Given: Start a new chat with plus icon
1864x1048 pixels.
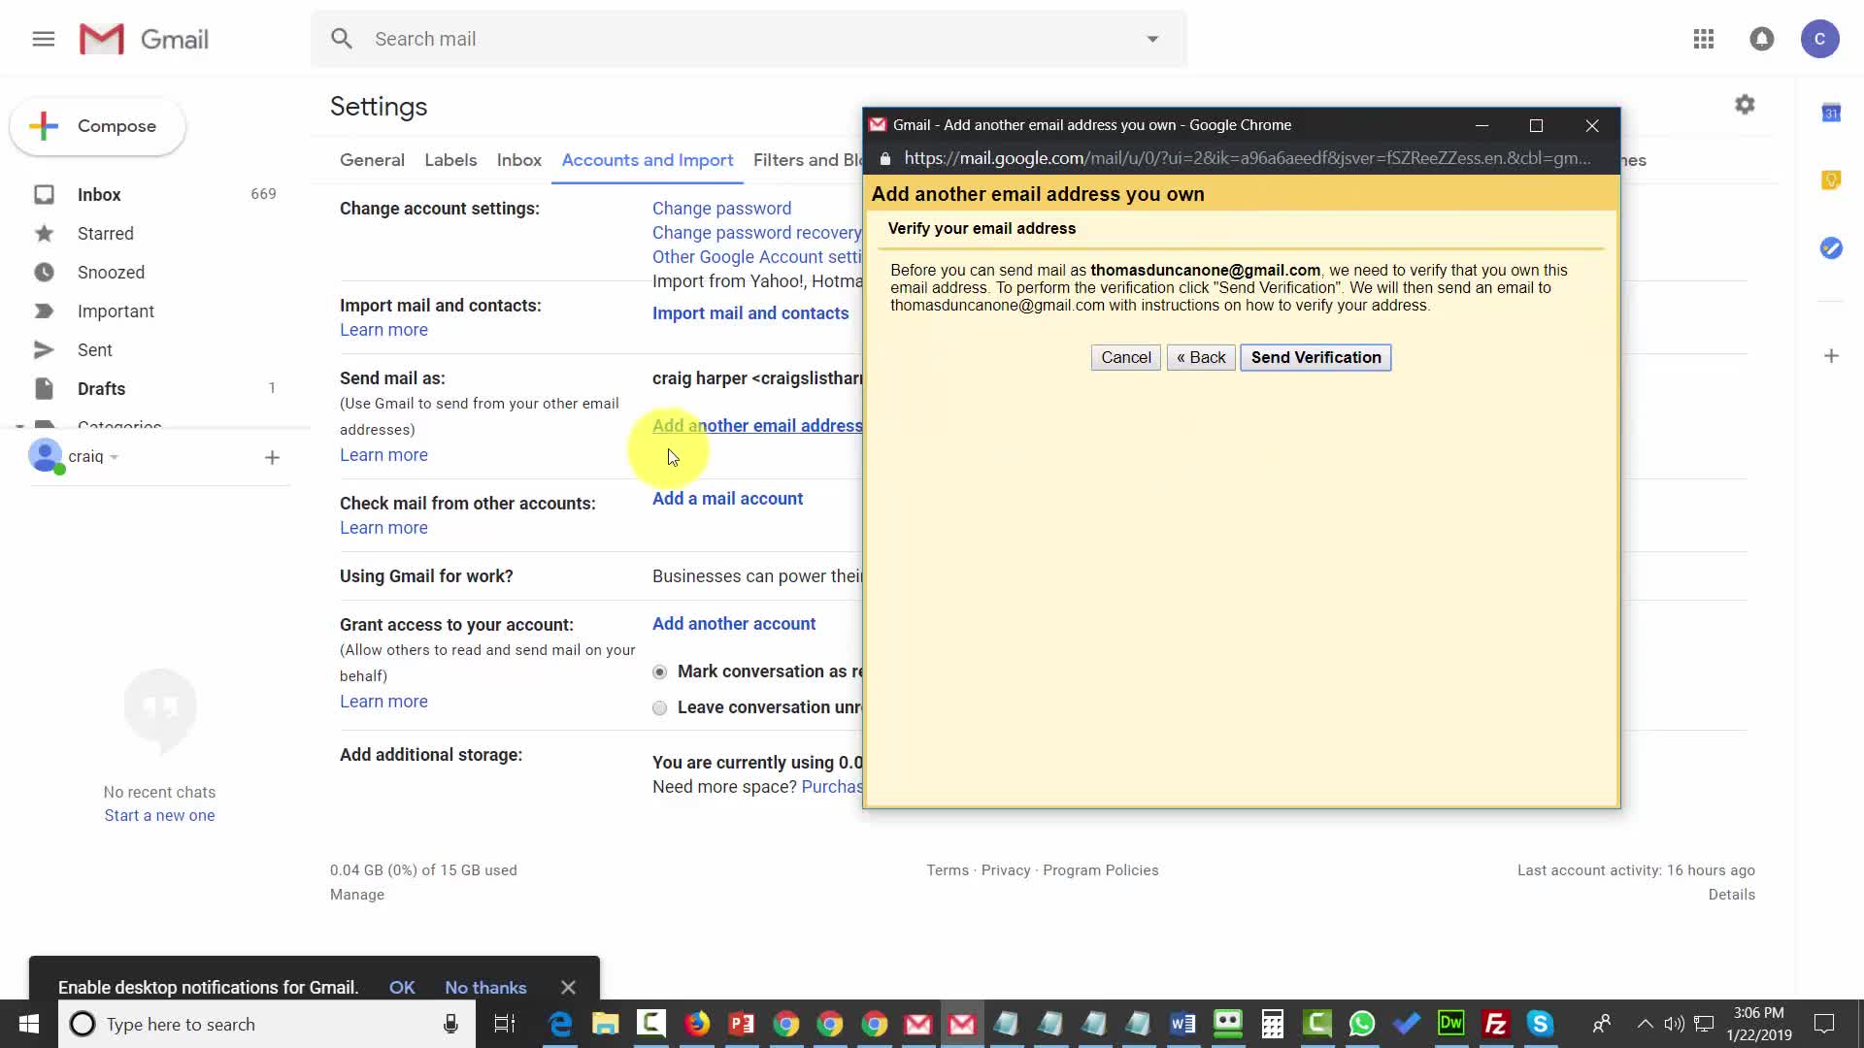Looking at the screenshot, I should pyautogui.click(x=272, y=458).
